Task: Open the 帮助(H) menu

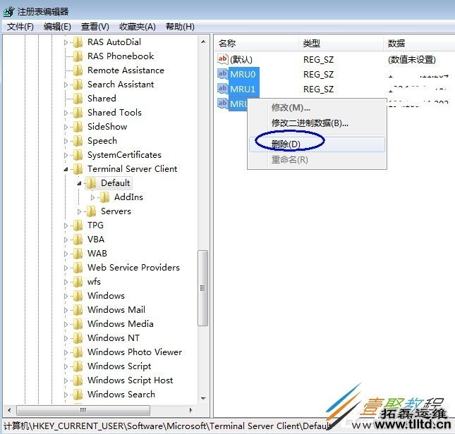Action: coord(180,27)
